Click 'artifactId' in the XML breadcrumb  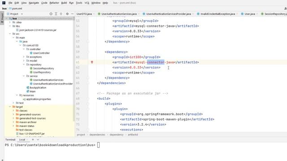coord(133,135)
